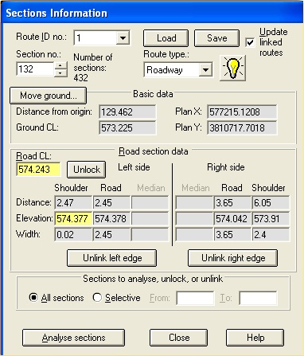Screen dimensions: 304x356
Task: Click the left Median distance cell
Action: [150, 203]
